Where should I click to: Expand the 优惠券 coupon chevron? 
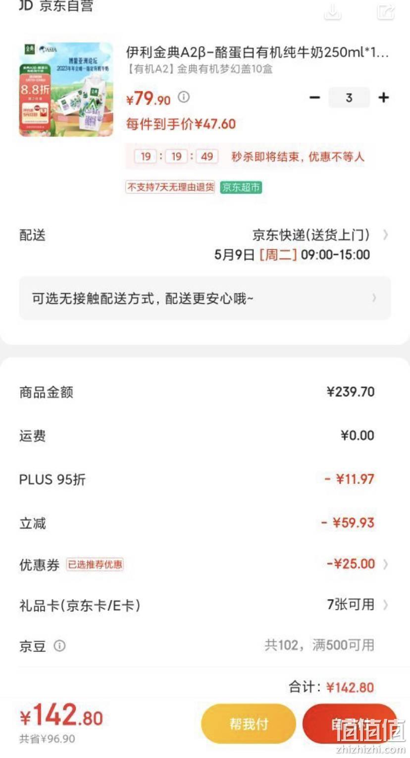[x=385, y=564]
